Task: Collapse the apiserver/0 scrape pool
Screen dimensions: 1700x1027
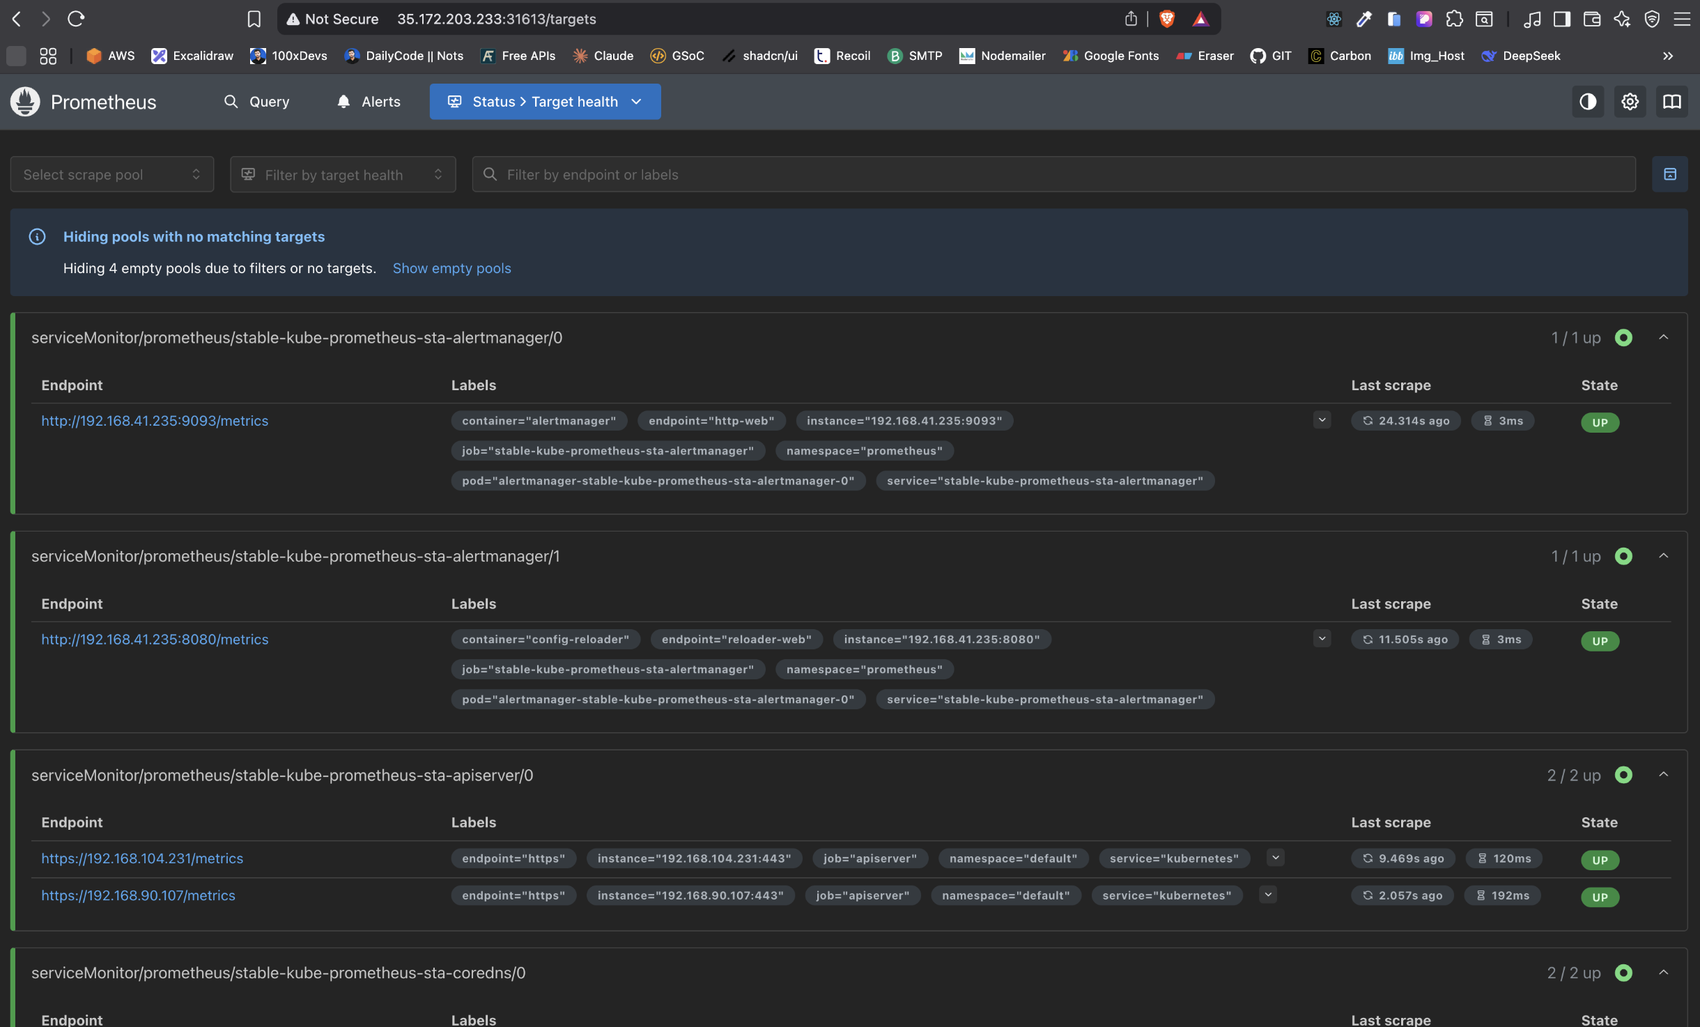Action: 1663,775
